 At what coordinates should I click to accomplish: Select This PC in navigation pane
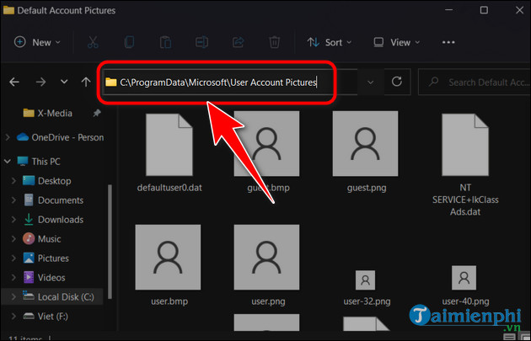click(x=39, y=162)
